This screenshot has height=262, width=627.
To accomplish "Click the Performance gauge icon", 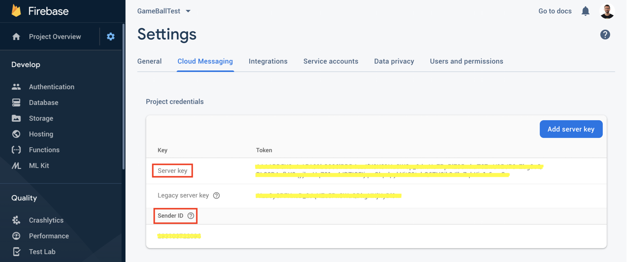I will 16,236.
